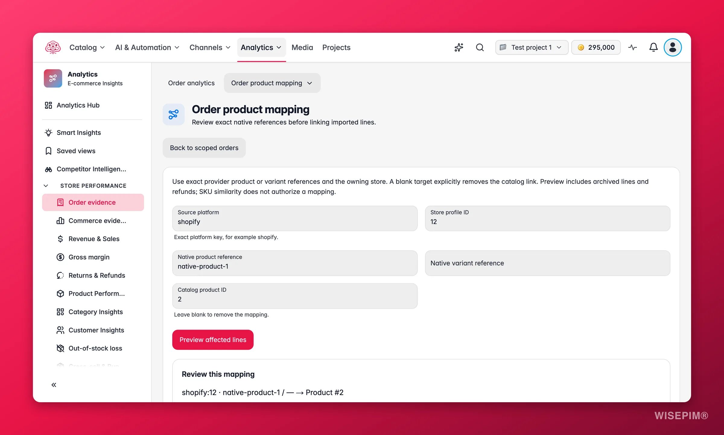Open the search magnifier icon
The height and width of the screenshot is (435, 724).
pos(480,47)
